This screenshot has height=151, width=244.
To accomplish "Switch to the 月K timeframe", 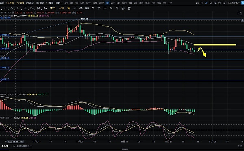I will 153,3.
